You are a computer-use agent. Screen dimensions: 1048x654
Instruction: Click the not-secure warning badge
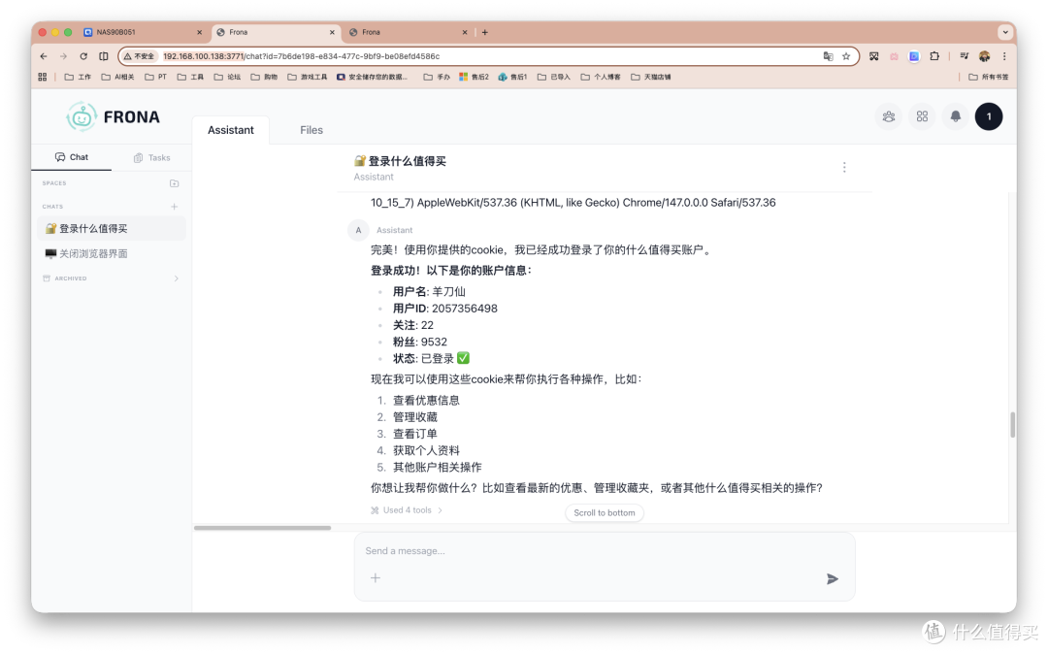click(139, 56)
